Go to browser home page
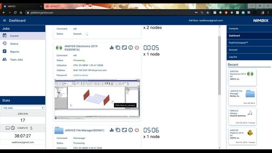 (21, 12)
